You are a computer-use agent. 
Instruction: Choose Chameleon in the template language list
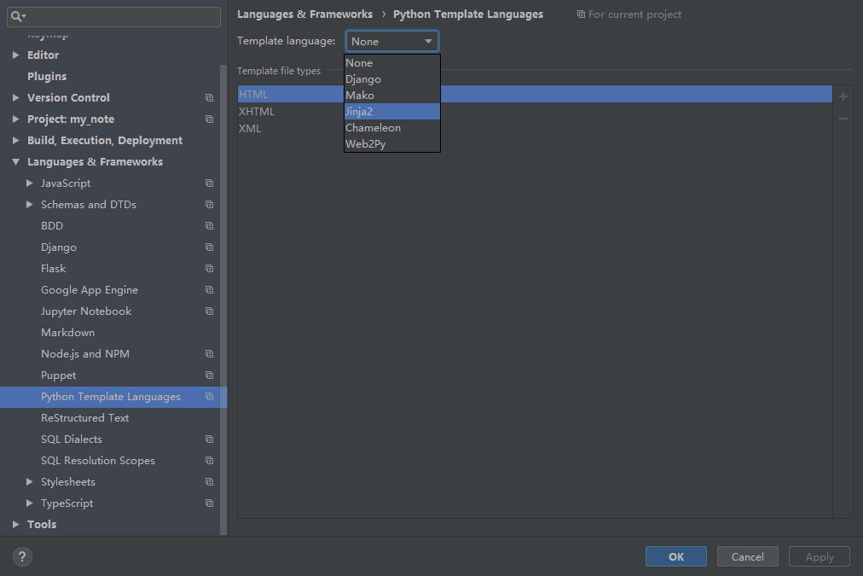click(392, 128)
